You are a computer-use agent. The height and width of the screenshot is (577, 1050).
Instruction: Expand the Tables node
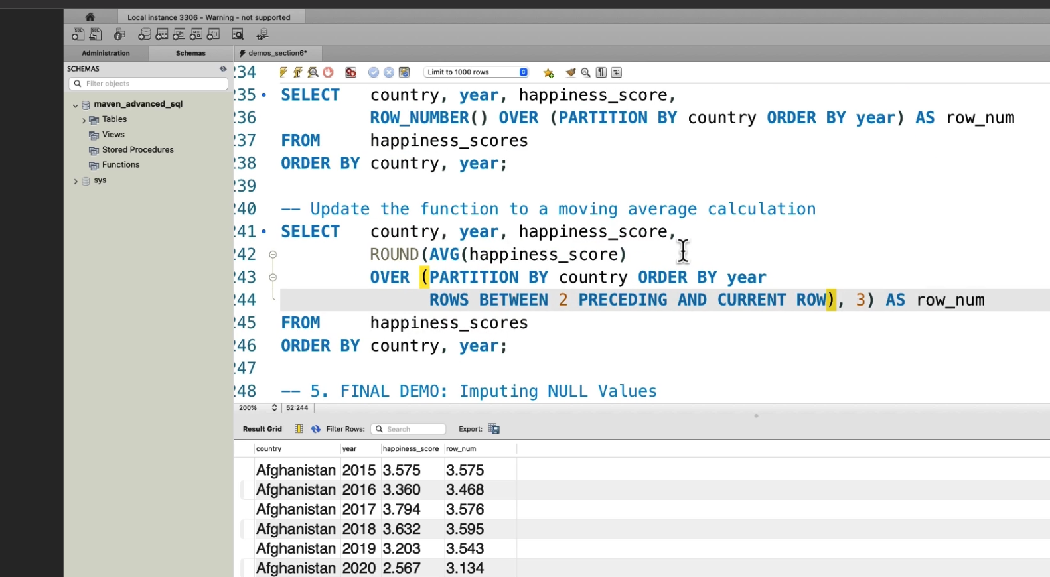[x=84, y=121]
